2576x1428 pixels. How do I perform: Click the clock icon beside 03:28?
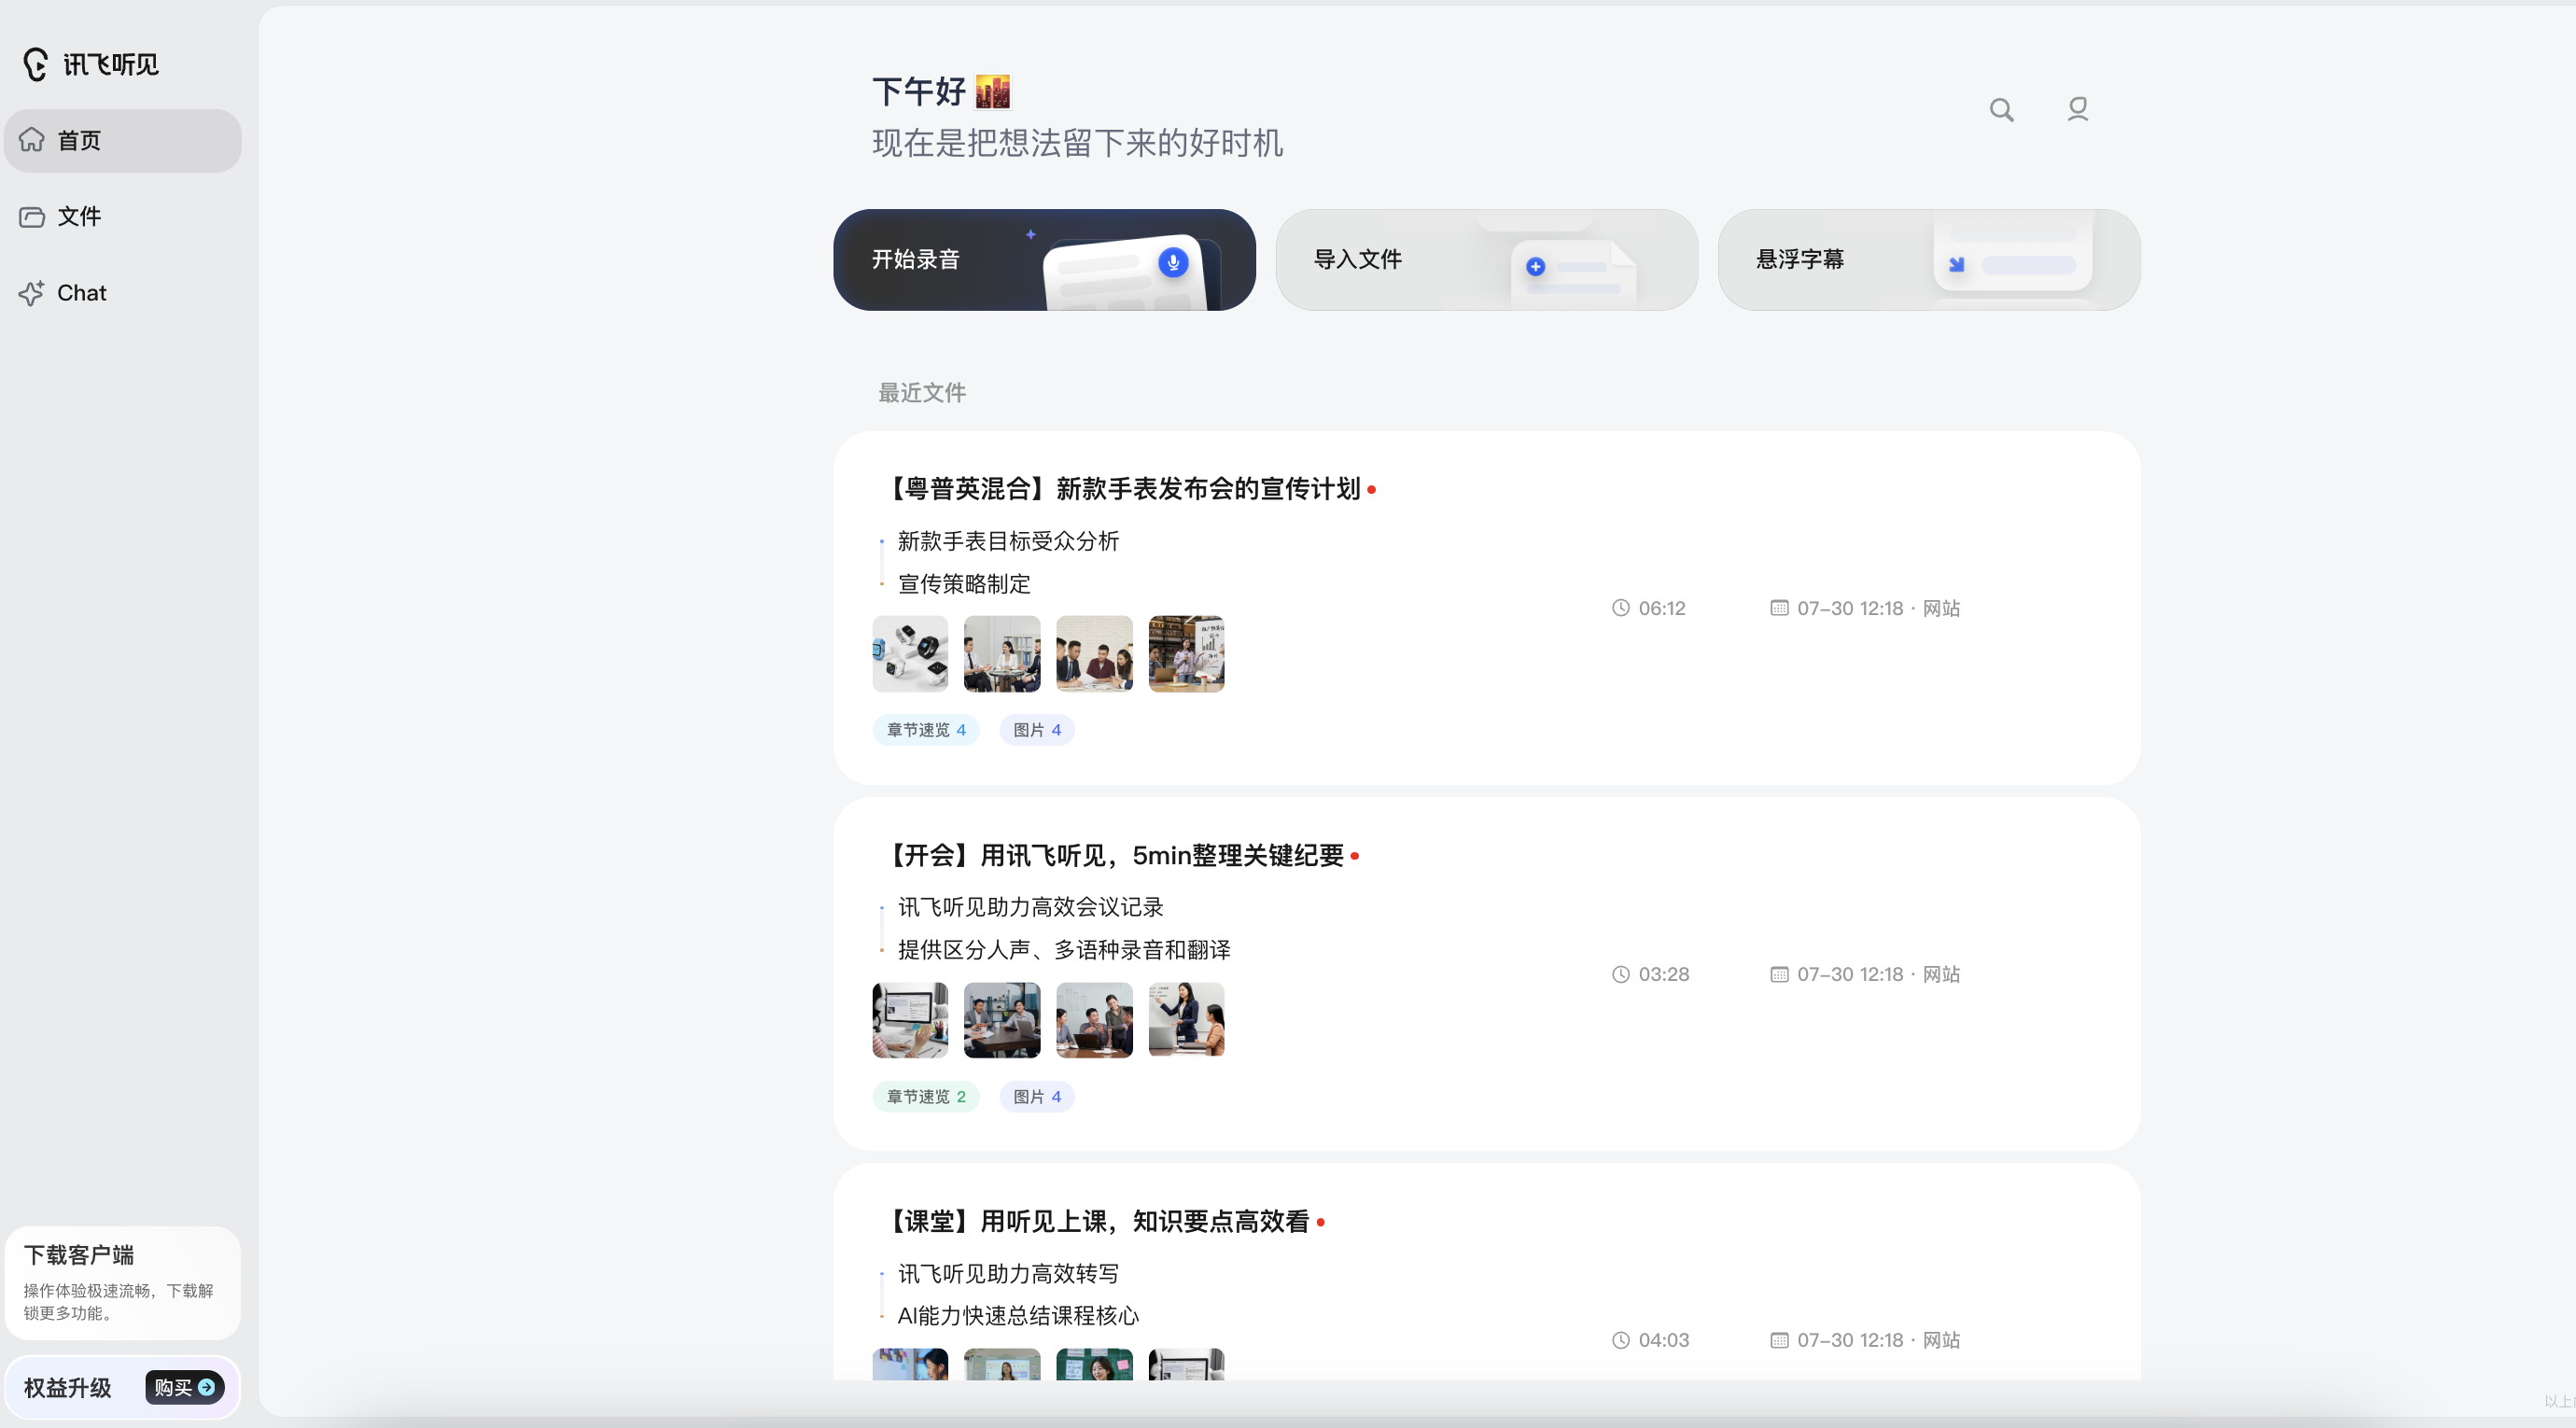(x=1621, y=974)
